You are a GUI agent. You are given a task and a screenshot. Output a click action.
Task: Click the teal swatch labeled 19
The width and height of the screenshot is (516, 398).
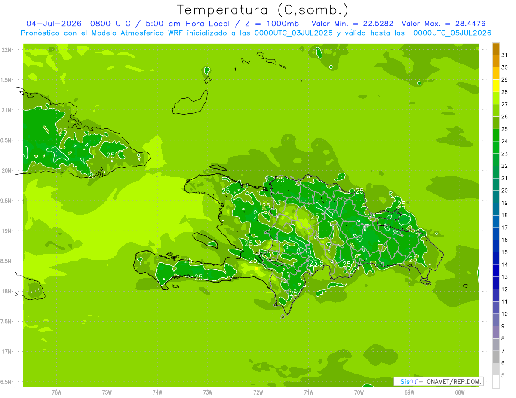(496, 197)
